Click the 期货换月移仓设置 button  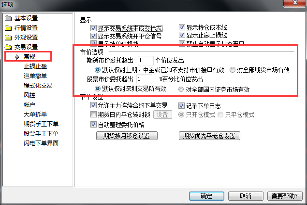127,136
